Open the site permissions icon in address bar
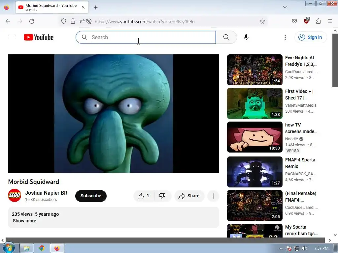338x253 pixels. [82, 21]
